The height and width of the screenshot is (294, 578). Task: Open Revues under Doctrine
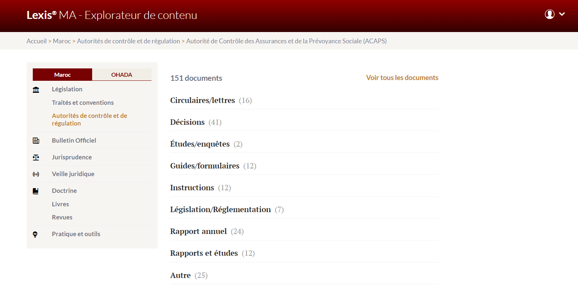pos(62,217)
